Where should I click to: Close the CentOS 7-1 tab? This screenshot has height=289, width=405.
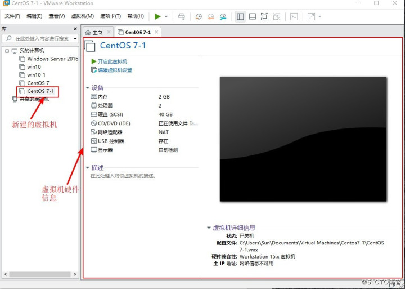pyautogui.click(x=156, y=32)
